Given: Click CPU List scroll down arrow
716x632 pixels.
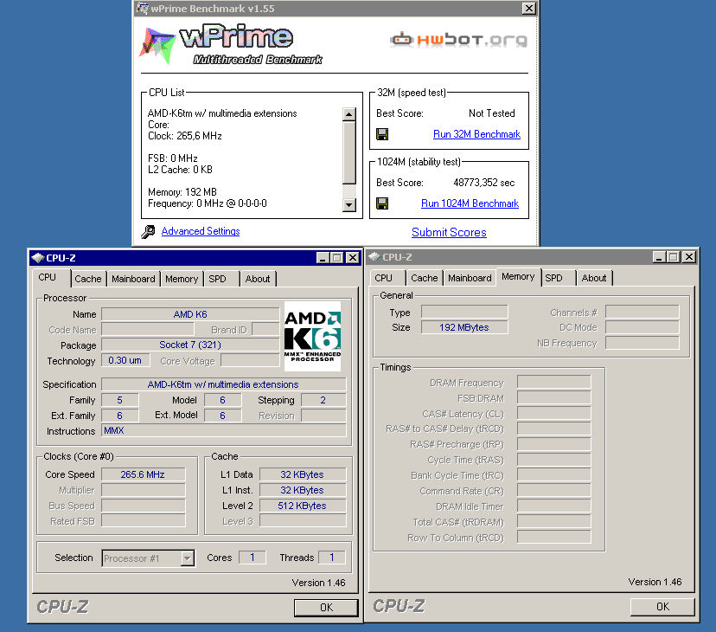Looking at the screenshot, I should pyautogui.click(x=349, y=205).
